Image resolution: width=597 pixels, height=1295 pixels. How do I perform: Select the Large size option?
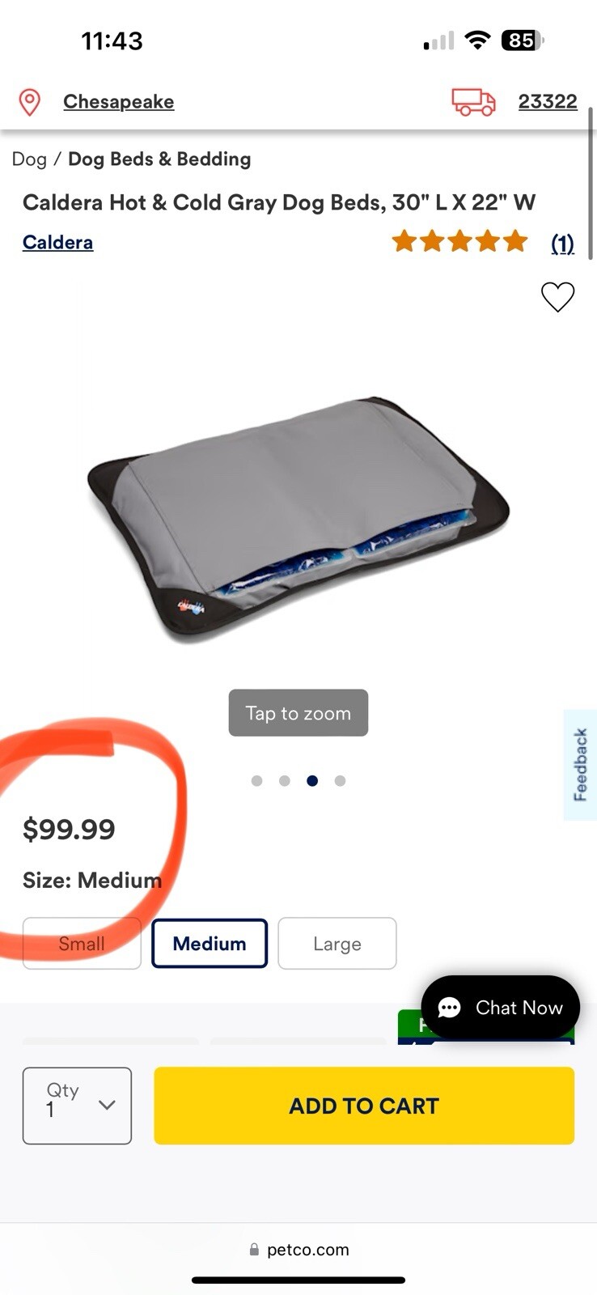coord(337,943)
